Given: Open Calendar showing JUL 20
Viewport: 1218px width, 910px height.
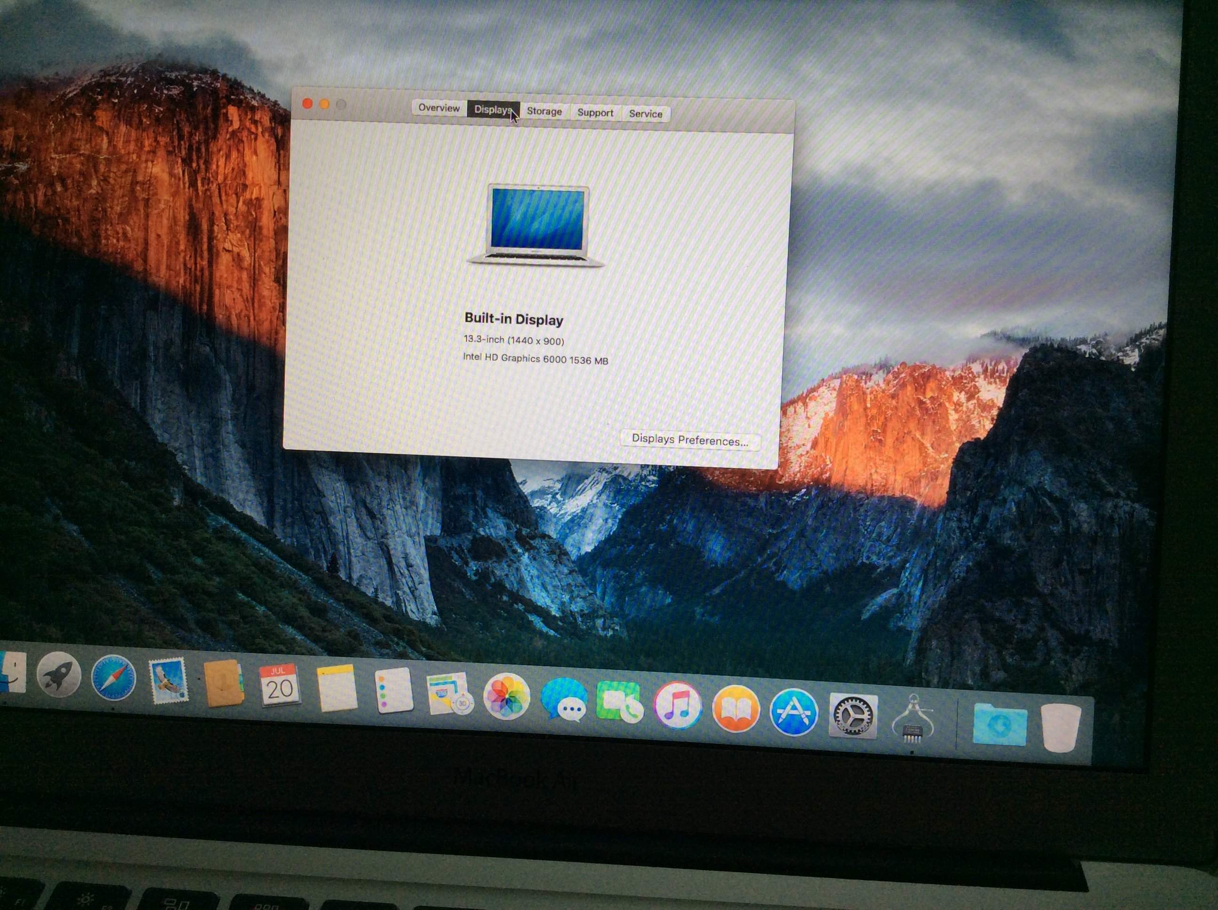Looking at the screenshot, I should 279,685.
